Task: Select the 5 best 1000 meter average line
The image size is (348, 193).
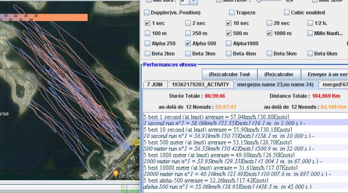Action: click(x=246, y=155)
